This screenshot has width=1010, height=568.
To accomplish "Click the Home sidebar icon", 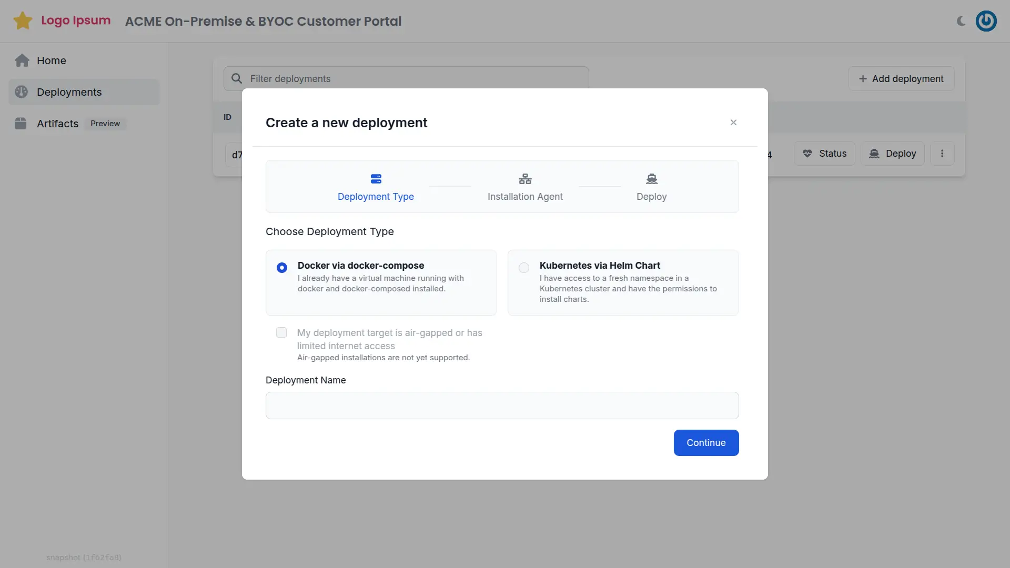I will click(x=22, y=60).
